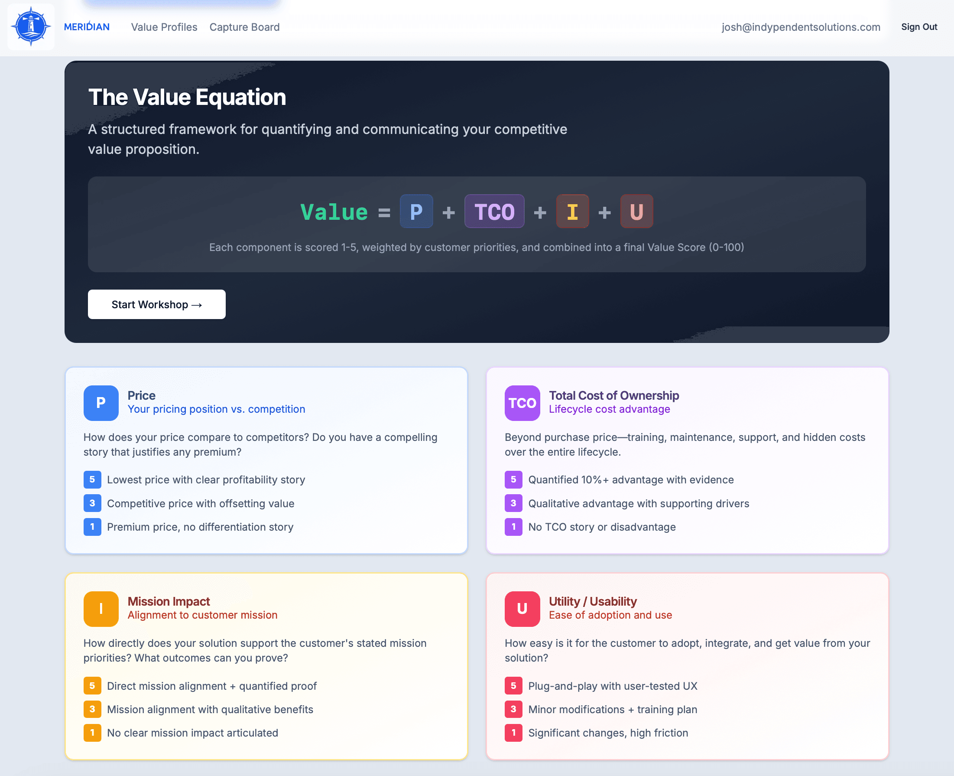954x776 pixels.
Task: Click score 3 badge for Qualitative advantage
Action: (513, 503)
